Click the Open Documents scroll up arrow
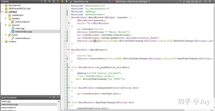The image size is (215, 111). (59, 101)
